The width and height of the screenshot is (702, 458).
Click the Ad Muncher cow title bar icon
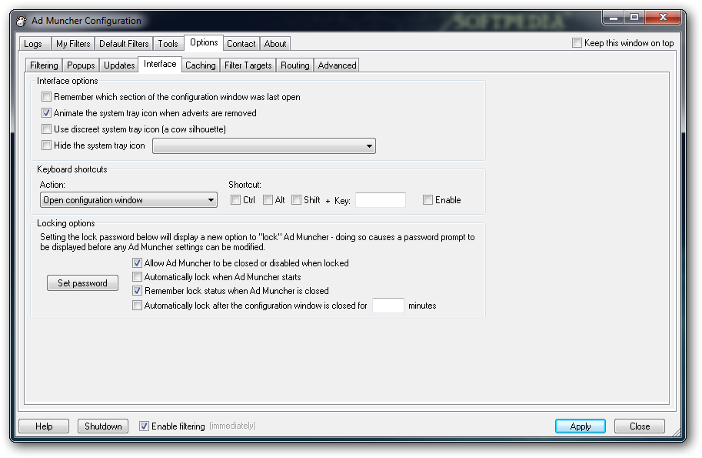point(21,21)
